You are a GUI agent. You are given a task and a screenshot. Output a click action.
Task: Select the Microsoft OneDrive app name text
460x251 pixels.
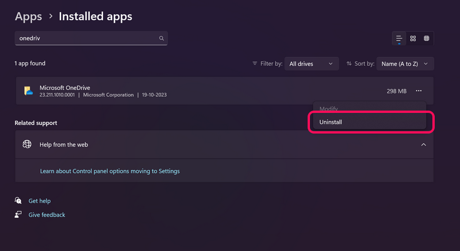65,87
